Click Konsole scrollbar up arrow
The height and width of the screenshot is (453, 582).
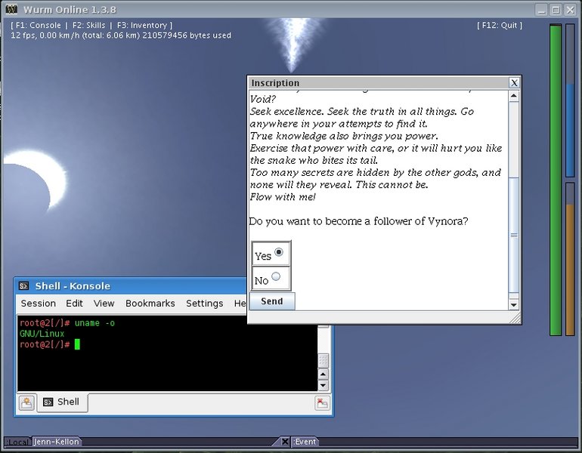click(x=323, y=374)
